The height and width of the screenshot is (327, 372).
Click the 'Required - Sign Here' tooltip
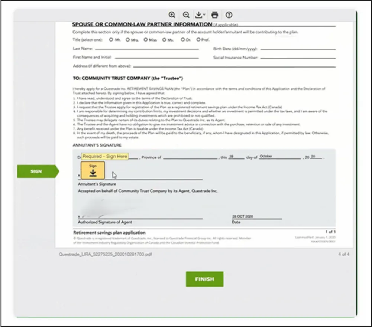pyautogui.click(x=105, y=156)
